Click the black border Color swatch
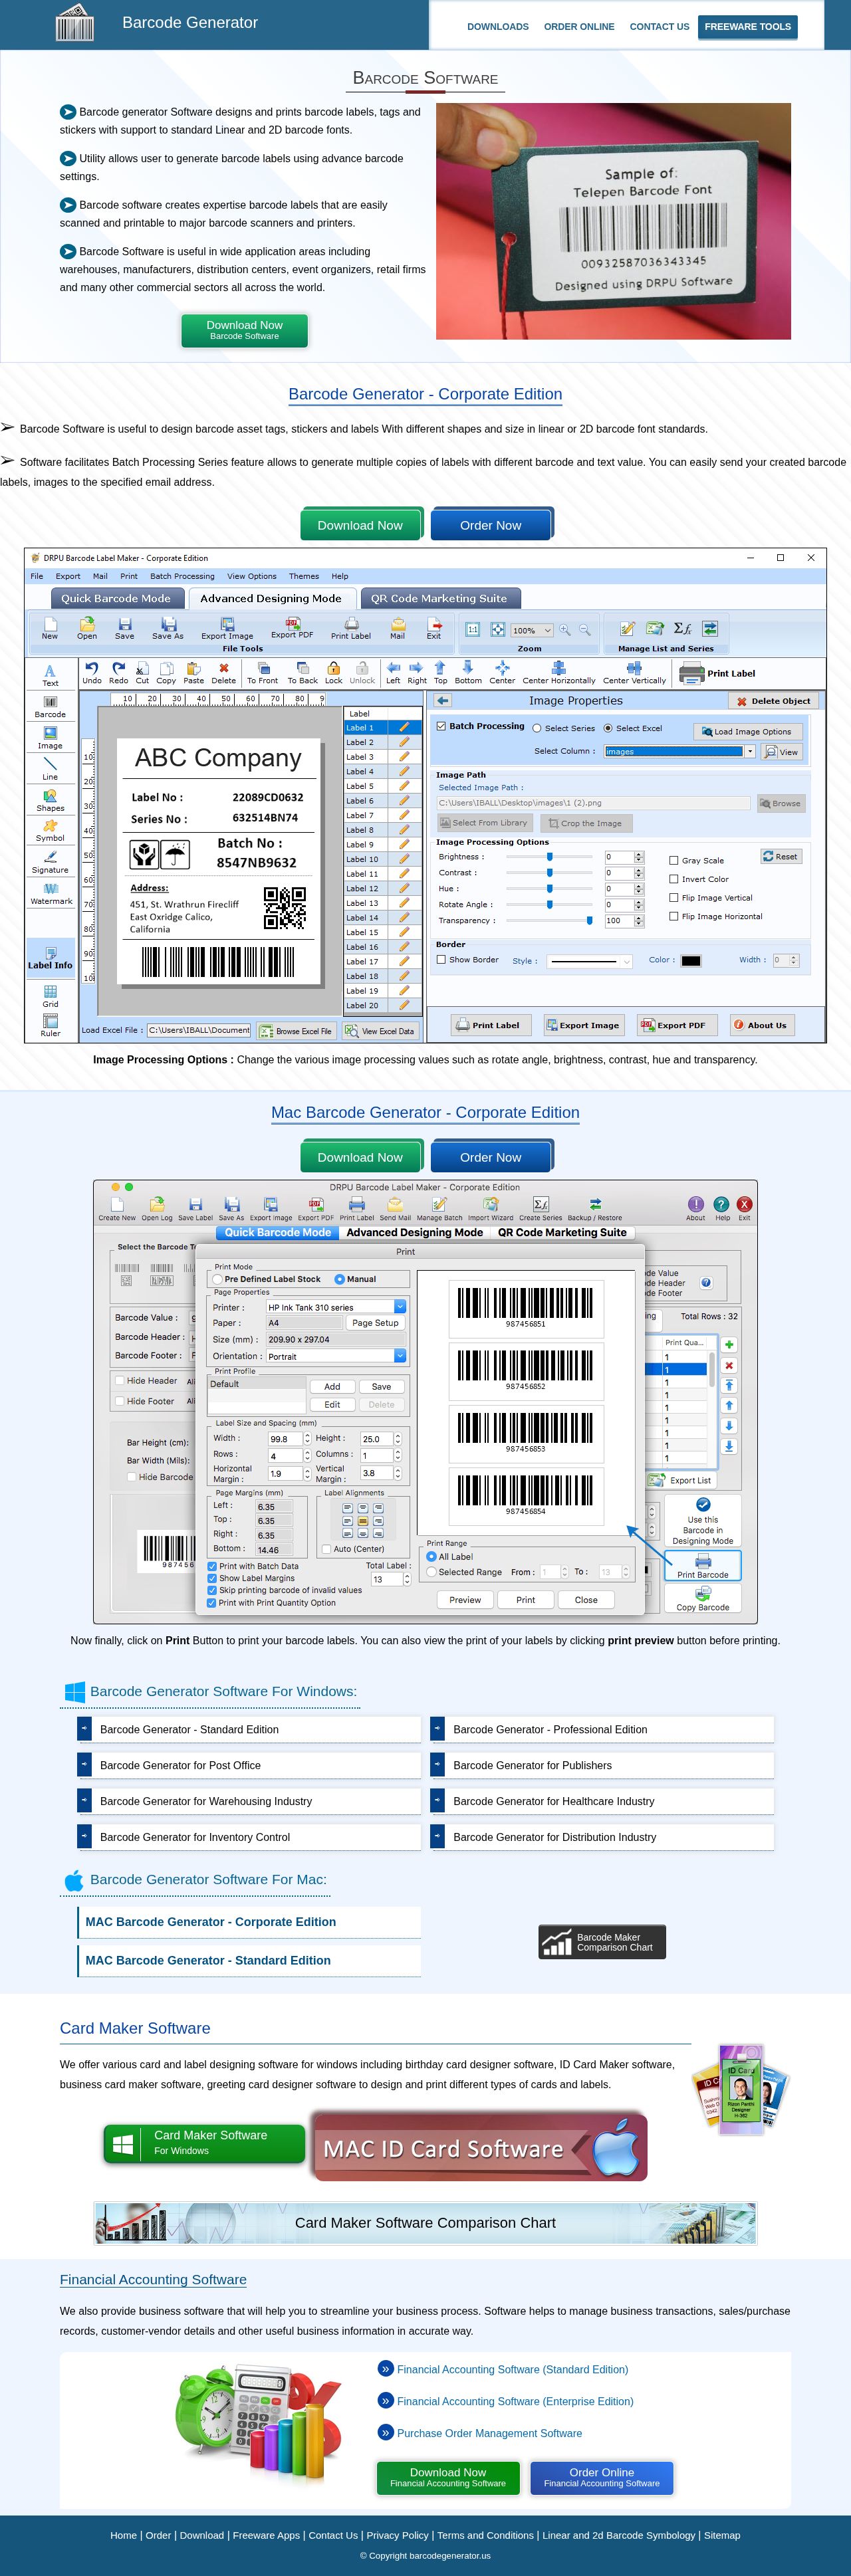The height and width of the screenshot is (2576, 851). (690, 960)
